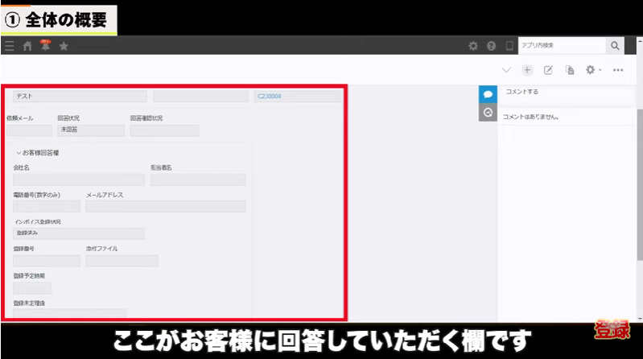
Task: Open the more options ellipsis menu
Action: (618, 70)
